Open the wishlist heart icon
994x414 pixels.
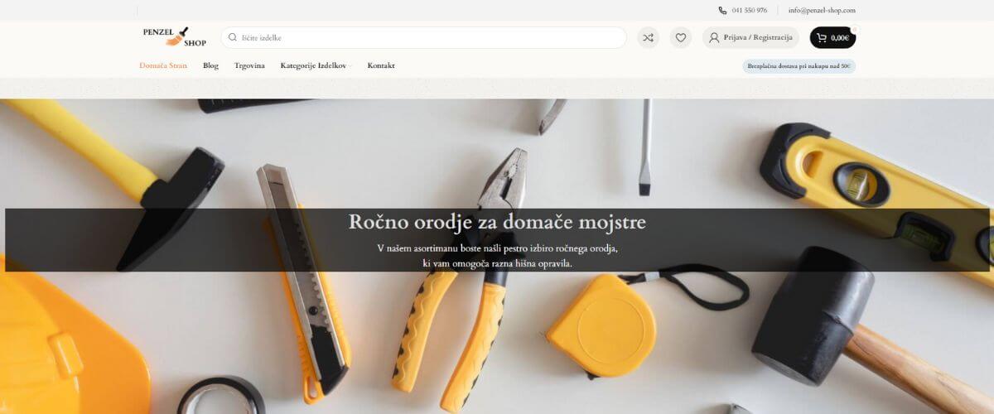tap(681, 37)
